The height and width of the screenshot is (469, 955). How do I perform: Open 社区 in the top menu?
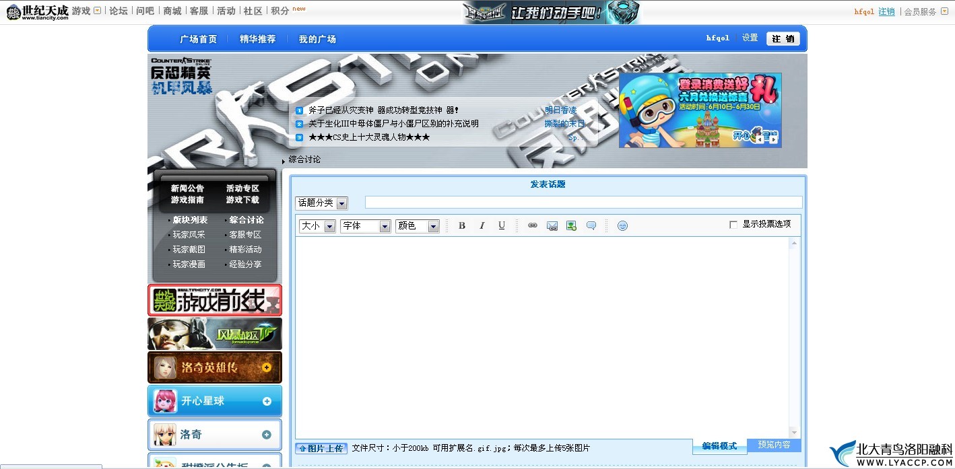click(x=253, y=11)
